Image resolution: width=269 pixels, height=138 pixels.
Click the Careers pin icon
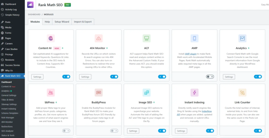tap(2, 44)
